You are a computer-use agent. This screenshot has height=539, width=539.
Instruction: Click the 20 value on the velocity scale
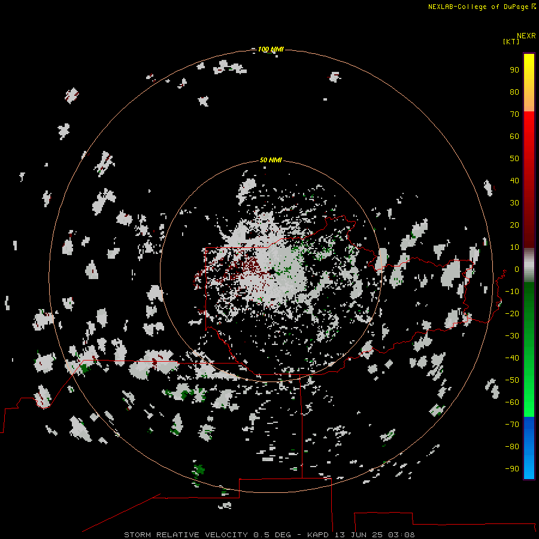(x=514, y=225)
